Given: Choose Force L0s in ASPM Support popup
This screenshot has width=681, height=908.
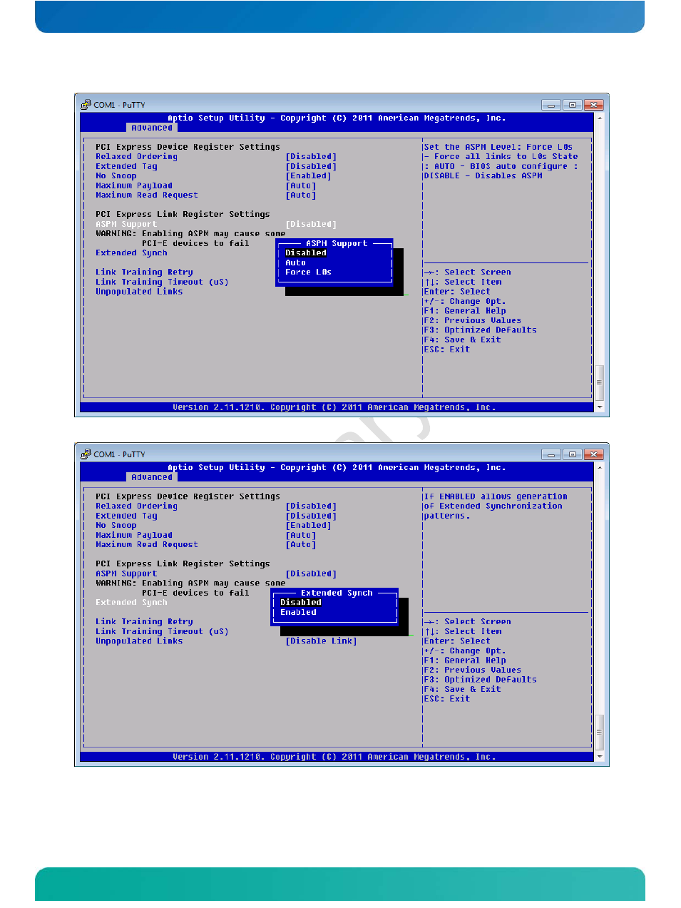Looking at the screenshot, I should point(308,272).
